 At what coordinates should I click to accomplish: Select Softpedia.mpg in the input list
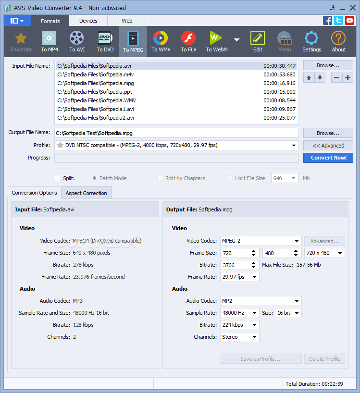tap(176, 83)
